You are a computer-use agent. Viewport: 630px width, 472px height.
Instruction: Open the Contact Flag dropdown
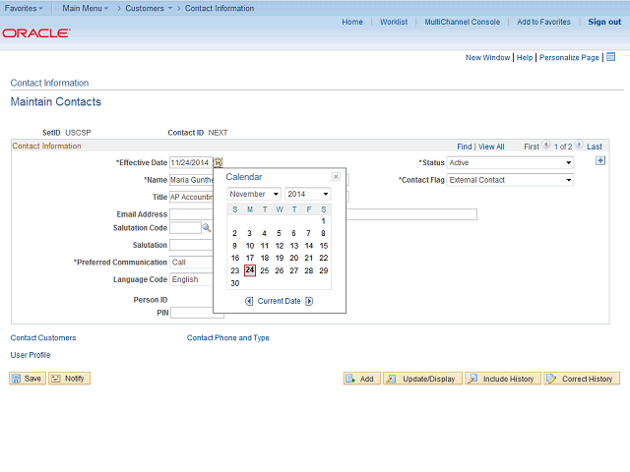(x=510, y=180)
